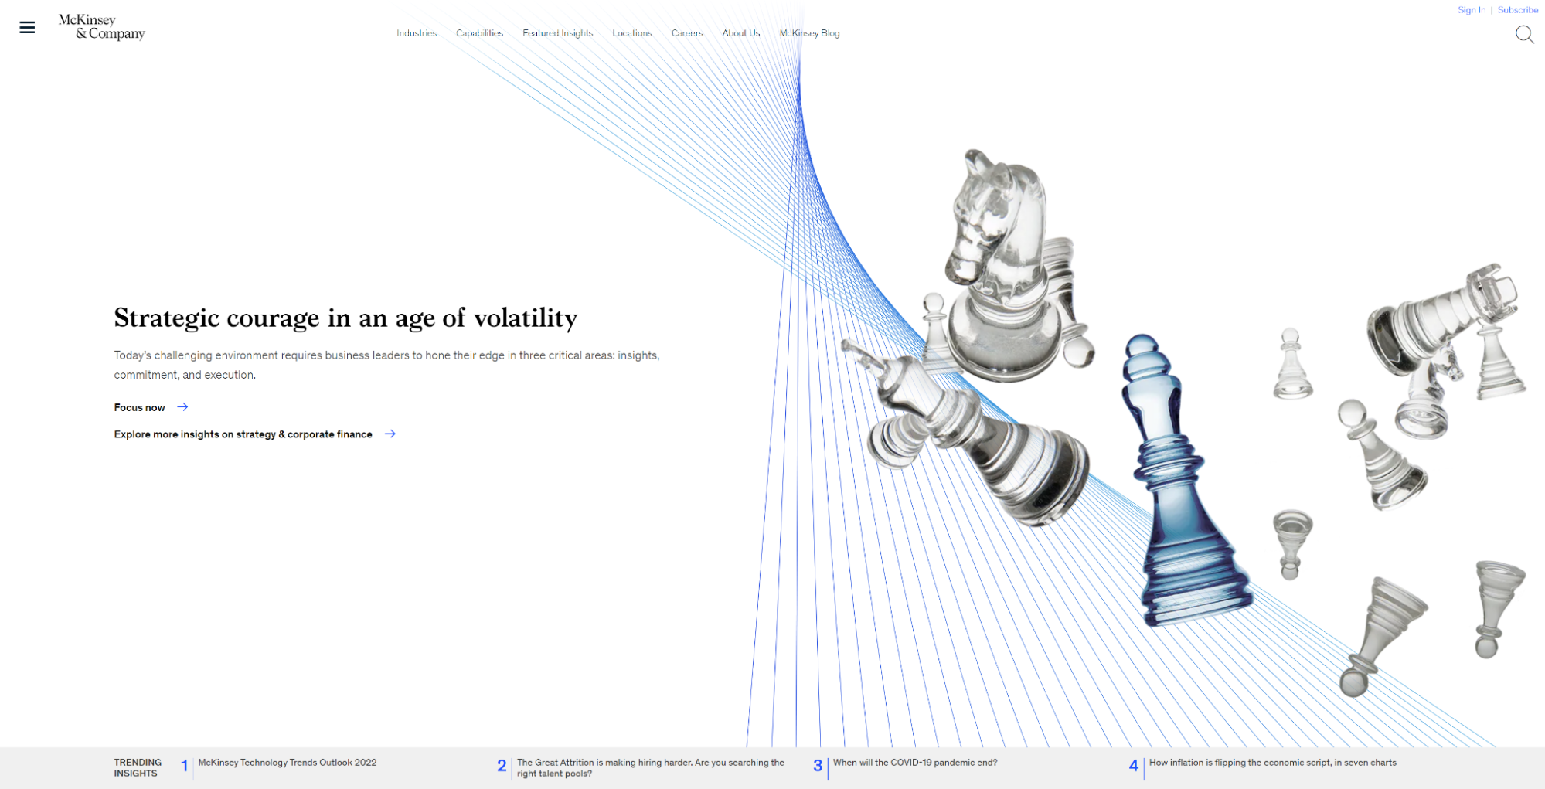The image size is (1545, 789).
Task: Click arrow after strategy & corporate finance
Action: pyautogui.click(x=390, y=434)
